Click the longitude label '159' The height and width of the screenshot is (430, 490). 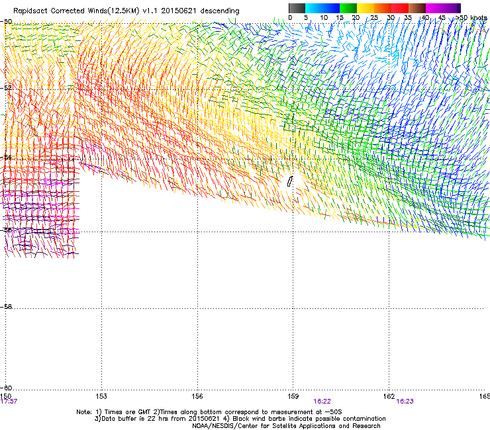coord(293,396)
